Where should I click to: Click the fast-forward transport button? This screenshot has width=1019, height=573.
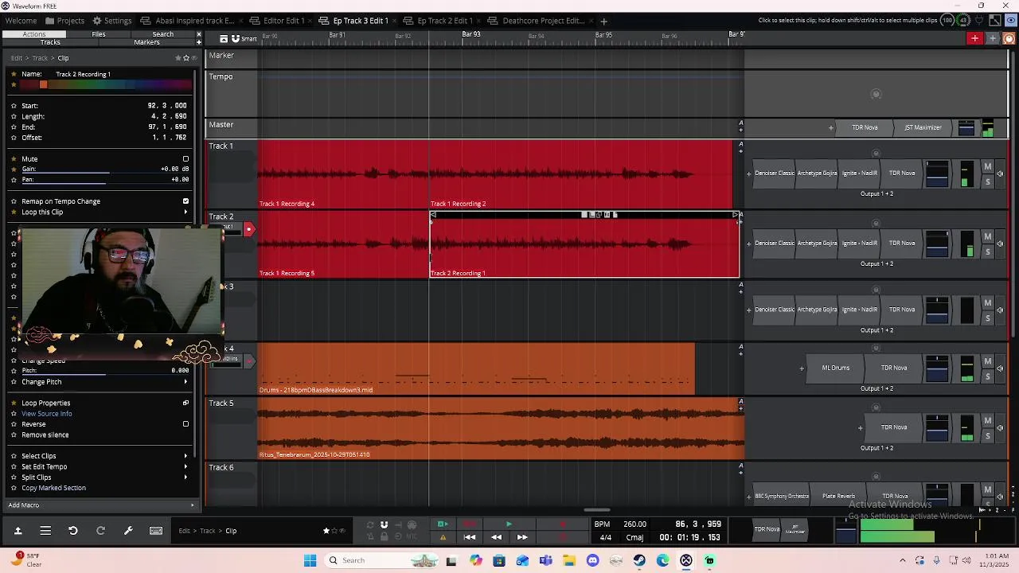522,537
